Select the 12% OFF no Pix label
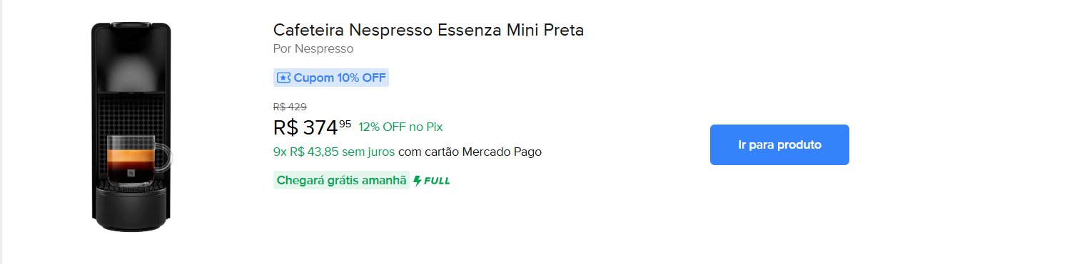1072x264 pixels. tap(400, 127)
